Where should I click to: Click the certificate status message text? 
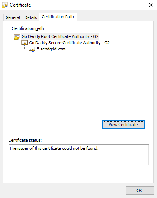coord(54,148)
